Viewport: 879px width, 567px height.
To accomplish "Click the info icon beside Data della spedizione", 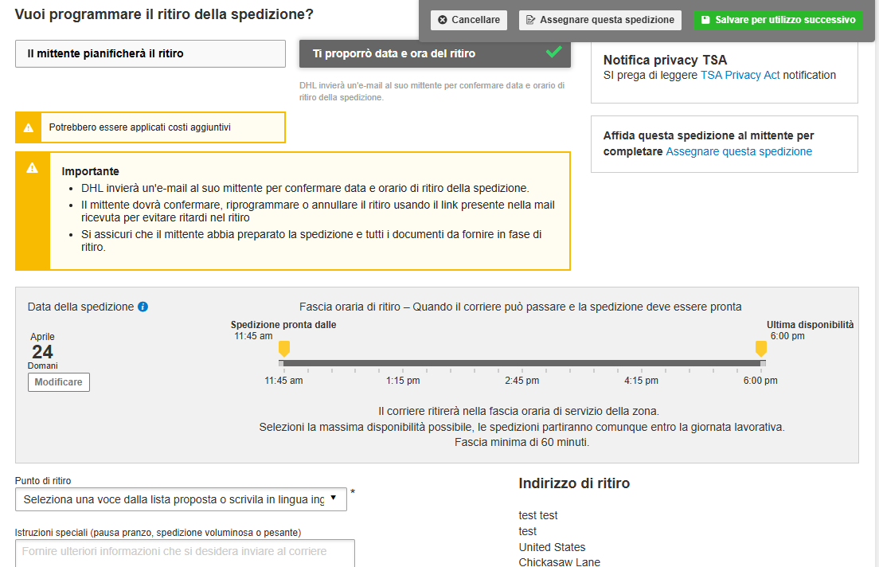I will point(143,307).
